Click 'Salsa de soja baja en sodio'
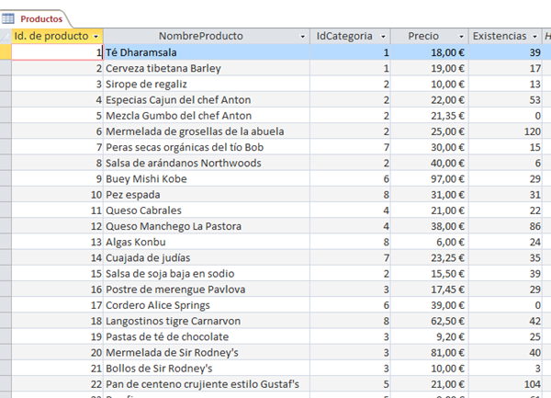The image size is (551, 398). (207, 274)
